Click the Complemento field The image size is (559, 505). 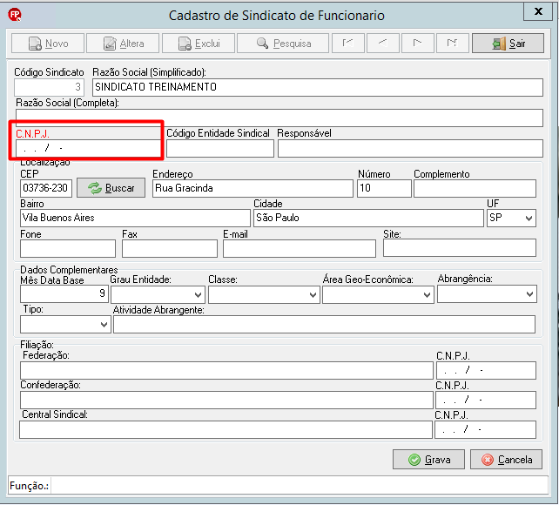point(475,188)
